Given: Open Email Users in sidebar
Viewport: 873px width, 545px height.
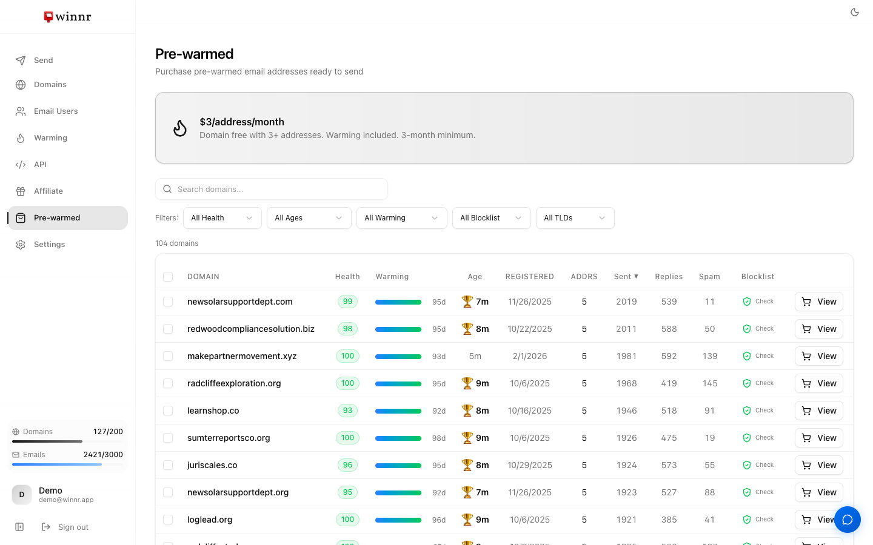Looking at the screenshot, I should coord(67,111).
